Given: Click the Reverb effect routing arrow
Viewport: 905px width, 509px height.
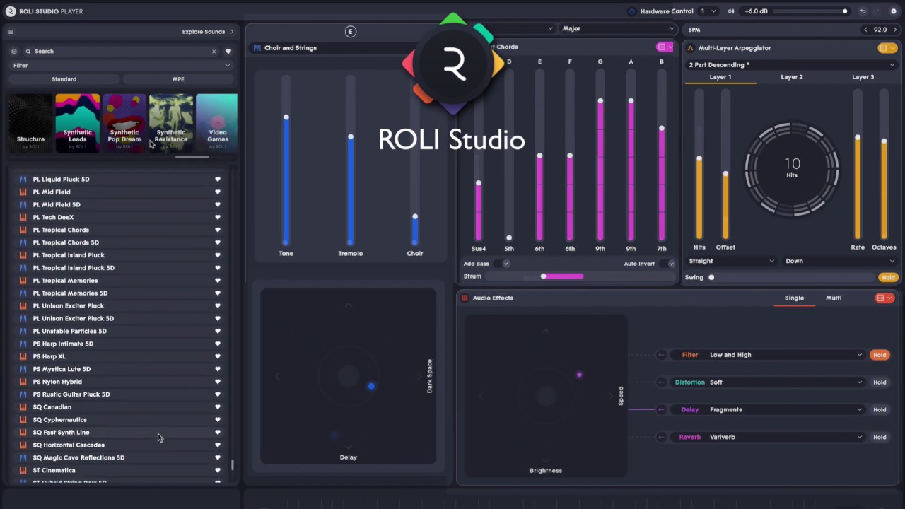Looking at the screenshot, I should click(x=661, y=437).
